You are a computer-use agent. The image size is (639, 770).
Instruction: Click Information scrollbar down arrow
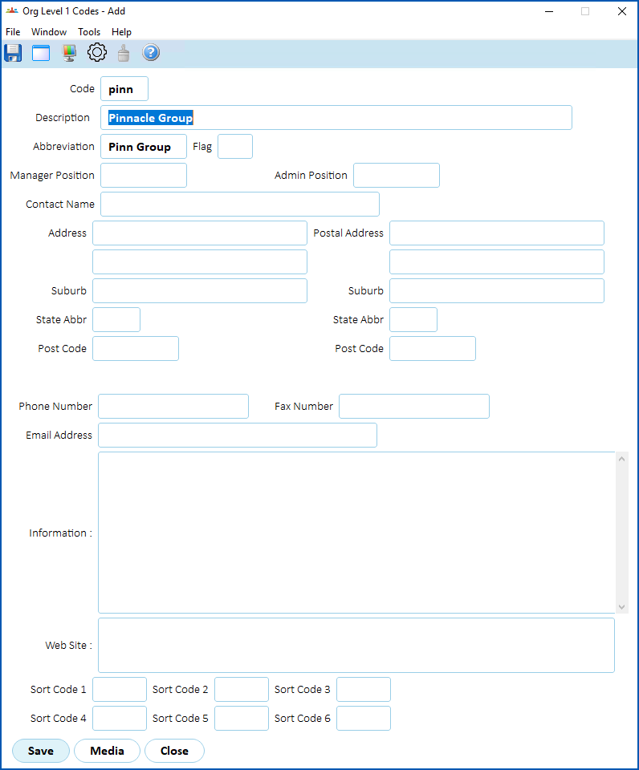[622, 607]
